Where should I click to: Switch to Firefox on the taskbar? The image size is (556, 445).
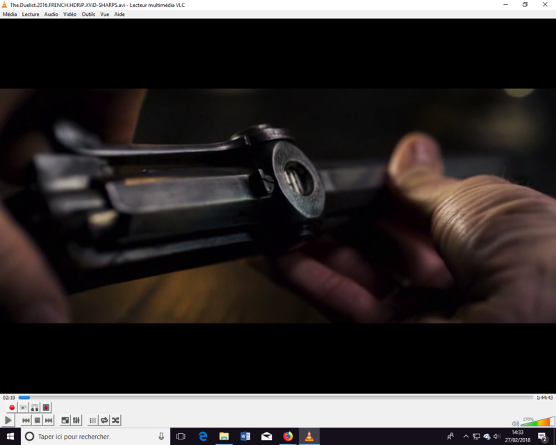click(288, 437)
